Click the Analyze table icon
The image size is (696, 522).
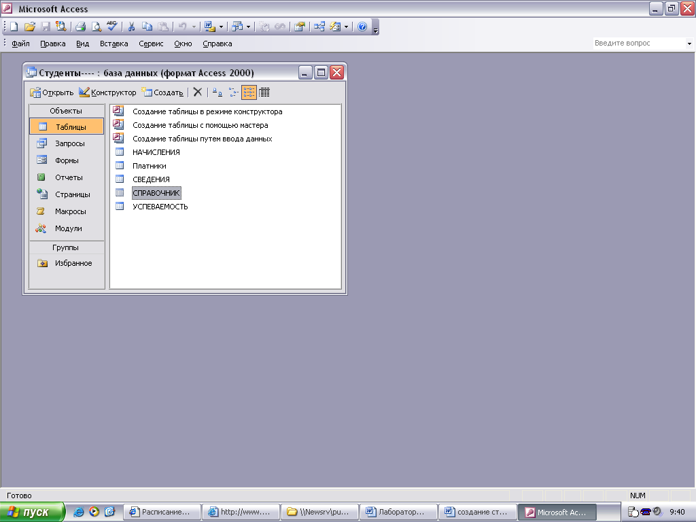tap(237, 27)
